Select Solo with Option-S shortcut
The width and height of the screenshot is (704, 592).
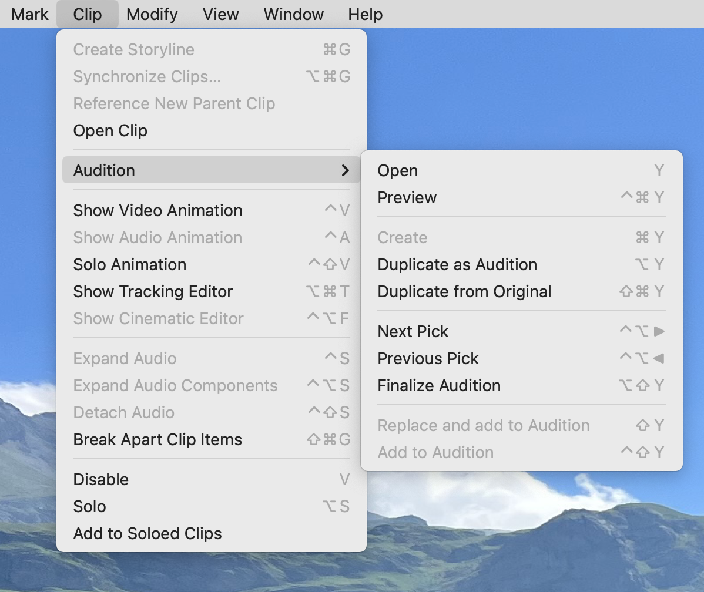coord(212,506)
